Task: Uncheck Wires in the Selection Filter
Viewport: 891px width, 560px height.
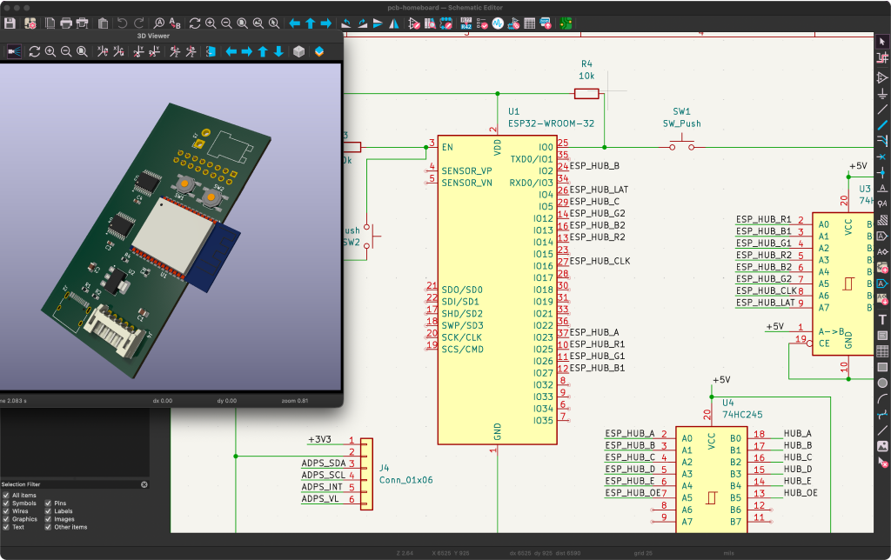Action: (6, 511)
